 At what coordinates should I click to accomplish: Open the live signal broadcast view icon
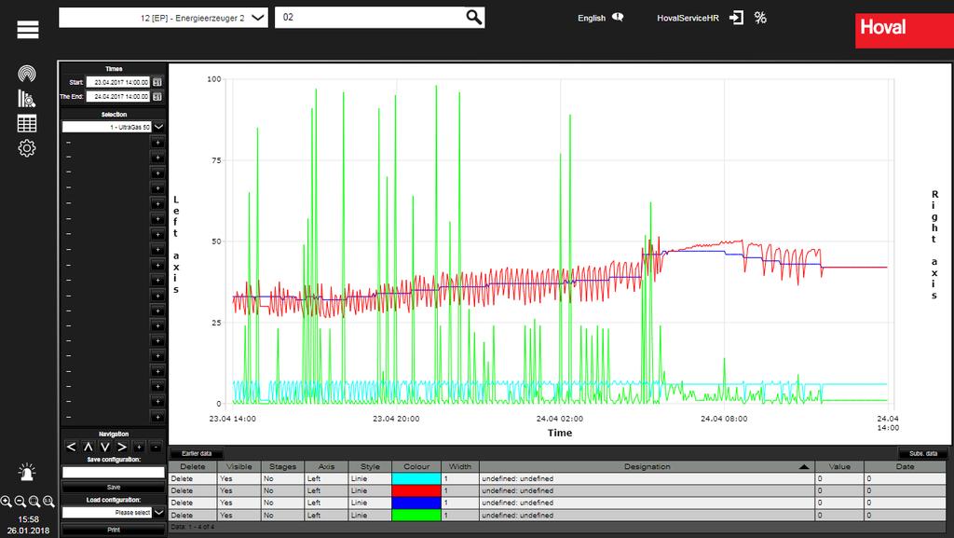click(27, 74)
